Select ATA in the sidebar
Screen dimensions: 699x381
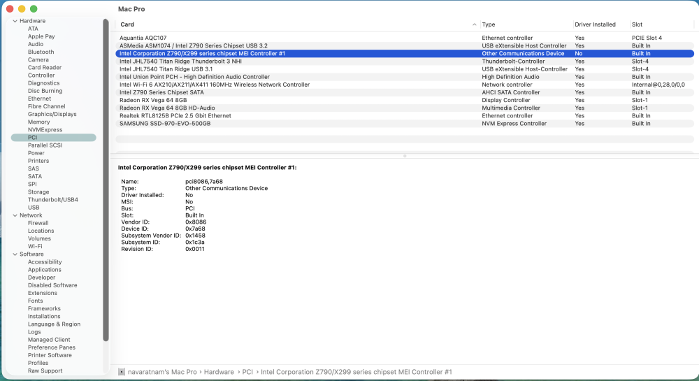[x=33, y=29]
